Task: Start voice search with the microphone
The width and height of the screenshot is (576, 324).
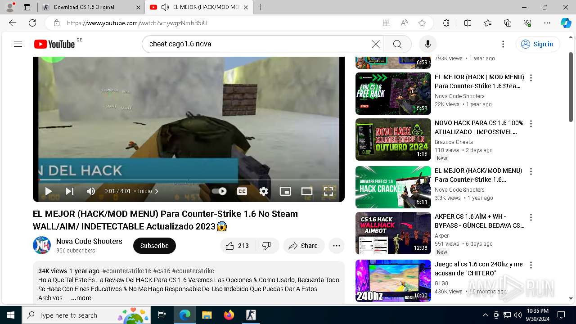Action: (428, 44)
